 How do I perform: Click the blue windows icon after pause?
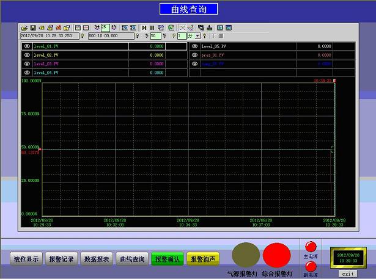[161, 28]
